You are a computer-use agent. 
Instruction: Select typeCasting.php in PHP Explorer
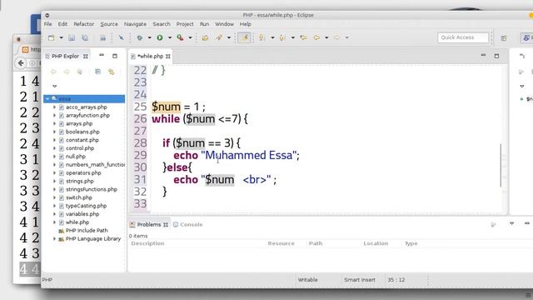[x=86, y=206]
